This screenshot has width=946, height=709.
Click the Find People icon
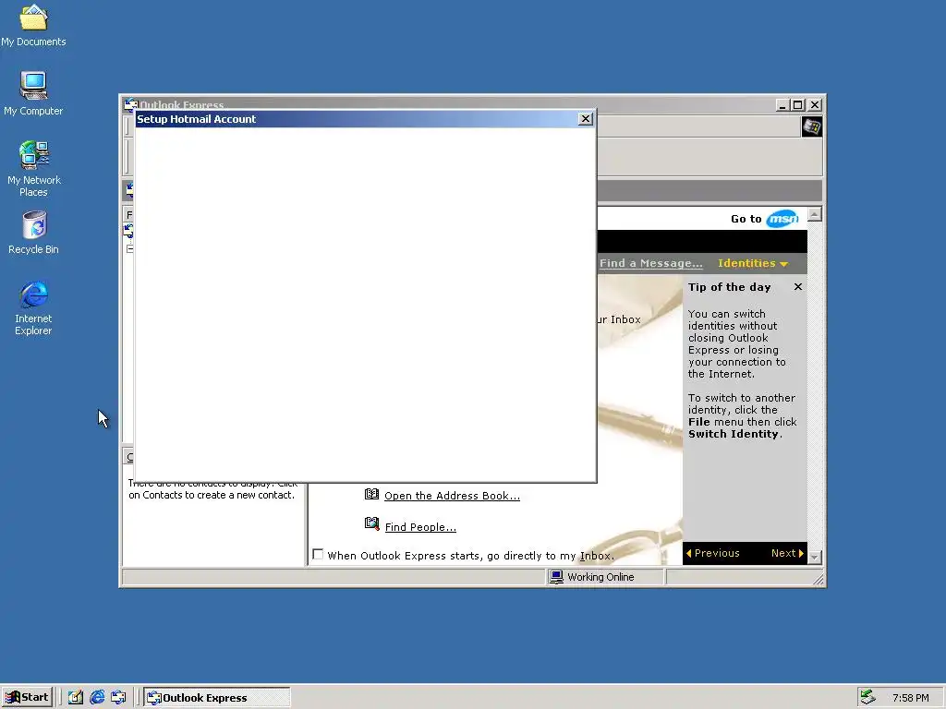pyautogui.click(x=371, y=524)
